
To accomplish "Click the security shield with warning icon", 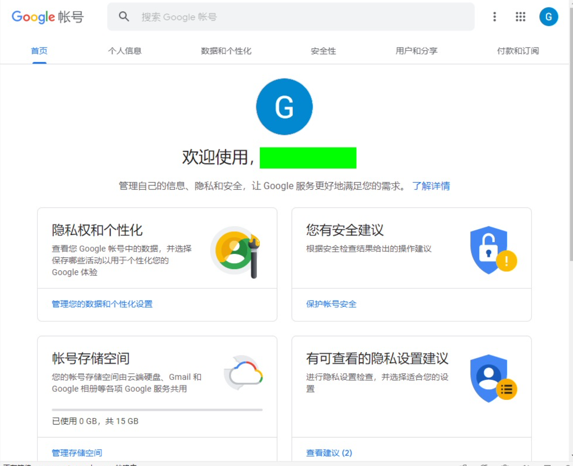I will coord(493,250).
